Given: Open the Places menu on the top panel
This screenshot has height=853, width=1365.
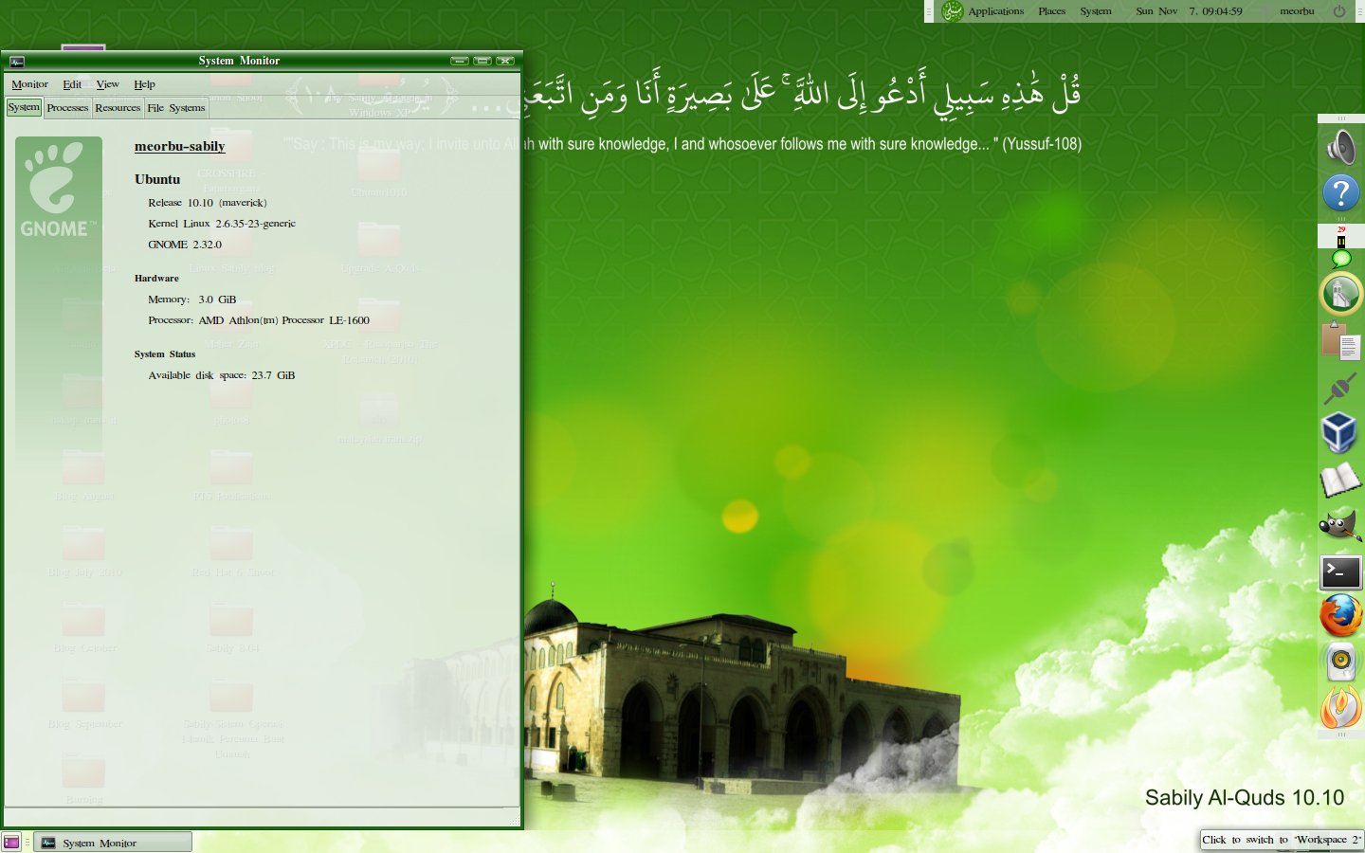Looking at the screenshot, I should pos(1050,11).
